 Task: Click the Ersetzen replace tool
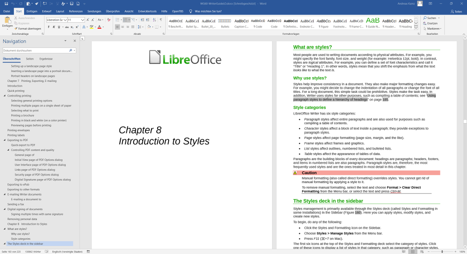(430, 23)
